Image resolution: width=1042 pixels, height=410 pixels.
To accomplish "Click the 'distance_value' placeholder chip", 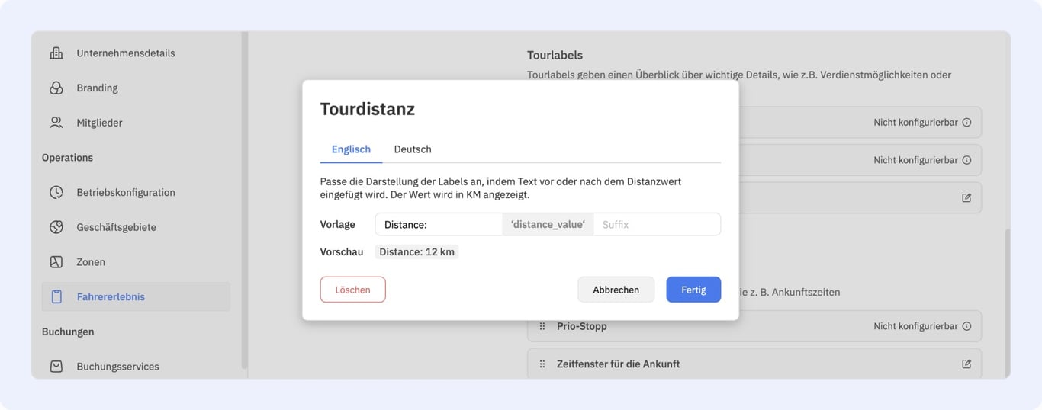I will 548,224.
